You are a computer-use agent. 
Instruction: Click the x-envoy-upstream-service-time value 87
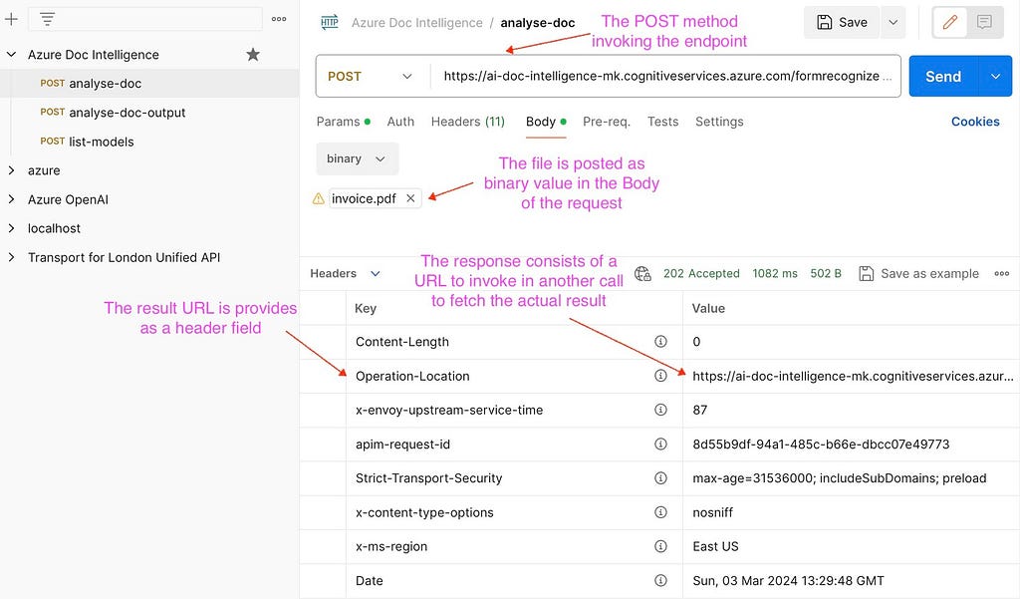pos(700,410)
